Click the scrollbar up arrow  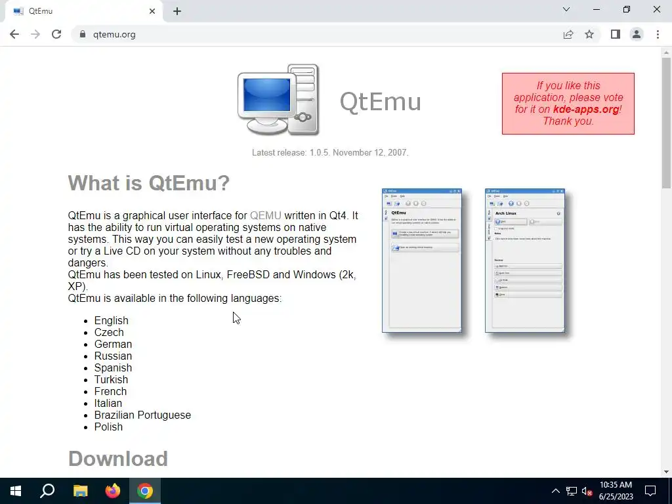click(x=666, y=52)
